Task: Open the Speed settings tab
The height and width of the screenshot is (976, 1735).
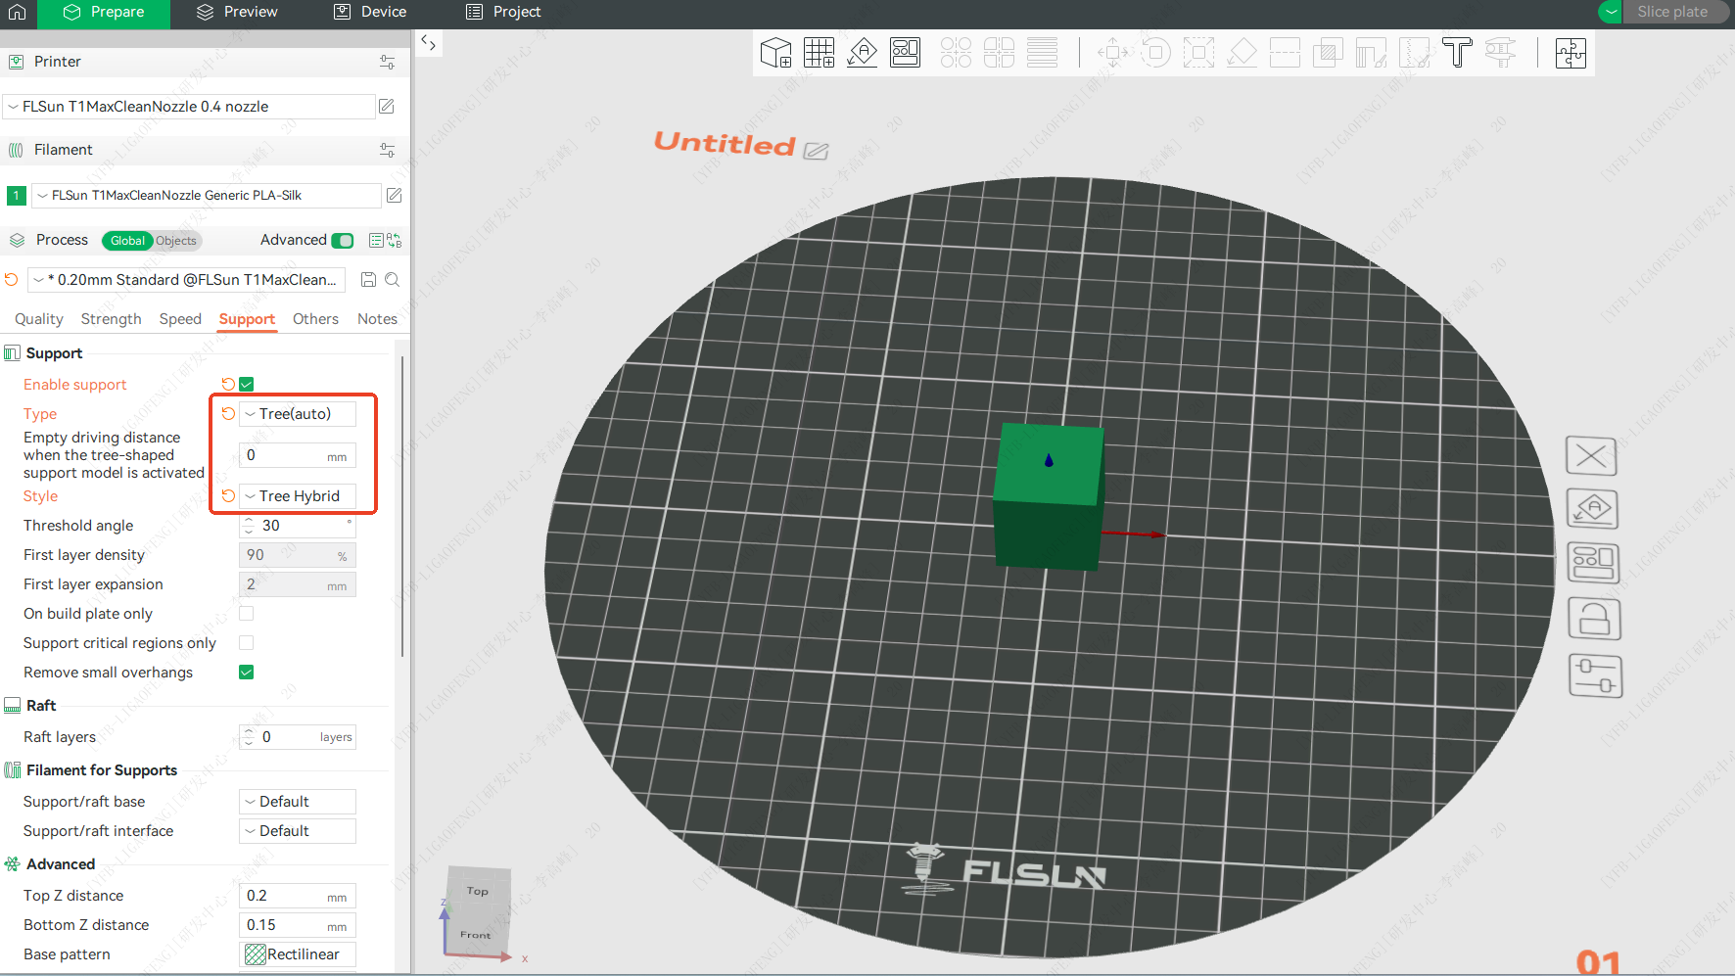Action: coord(180,319)
